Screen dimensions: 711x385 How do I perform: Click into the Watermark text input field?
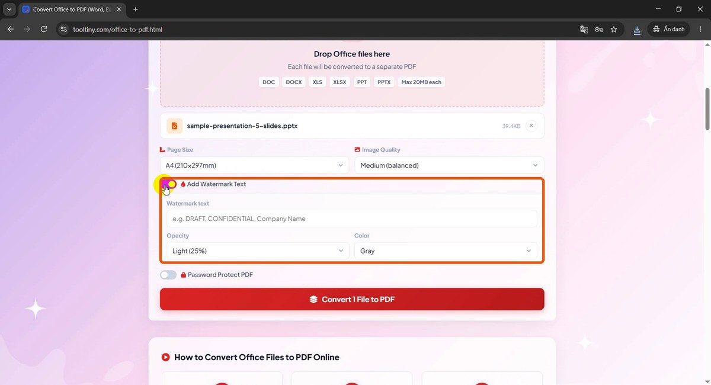pyautogui.click(x=352, y=219)
